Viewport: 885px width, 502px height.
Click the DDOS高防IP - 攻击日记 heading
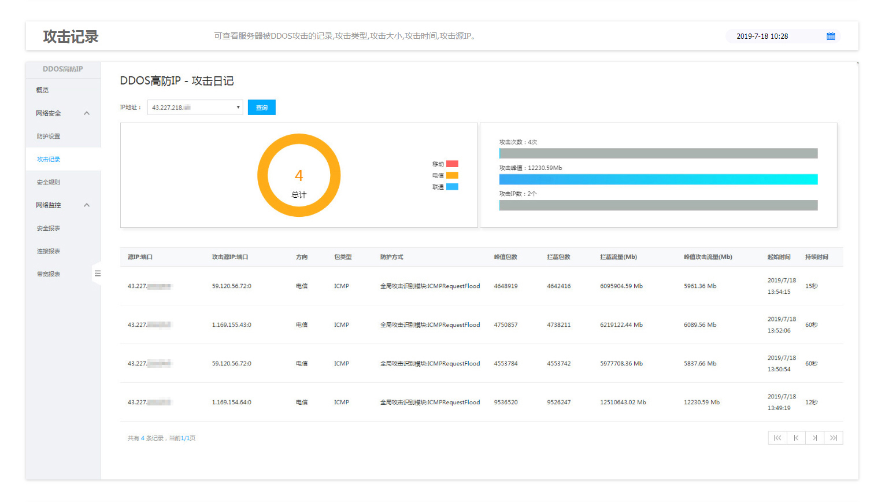(x=177, y=81)
